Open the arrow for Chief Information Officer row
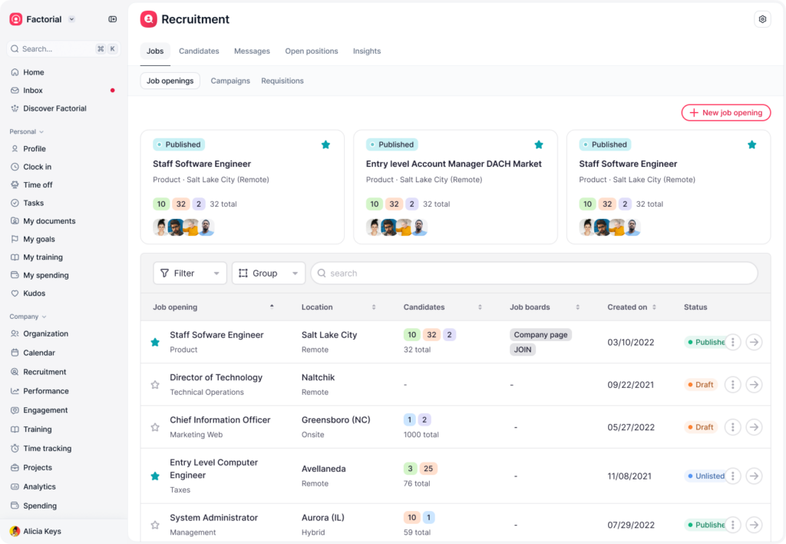Image resolution: width=786 pixels, height=544 pixels. (754, 427)
